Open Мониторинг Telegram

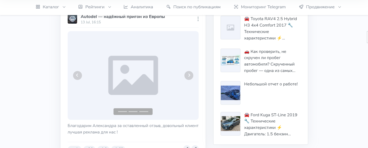(260, 7)
